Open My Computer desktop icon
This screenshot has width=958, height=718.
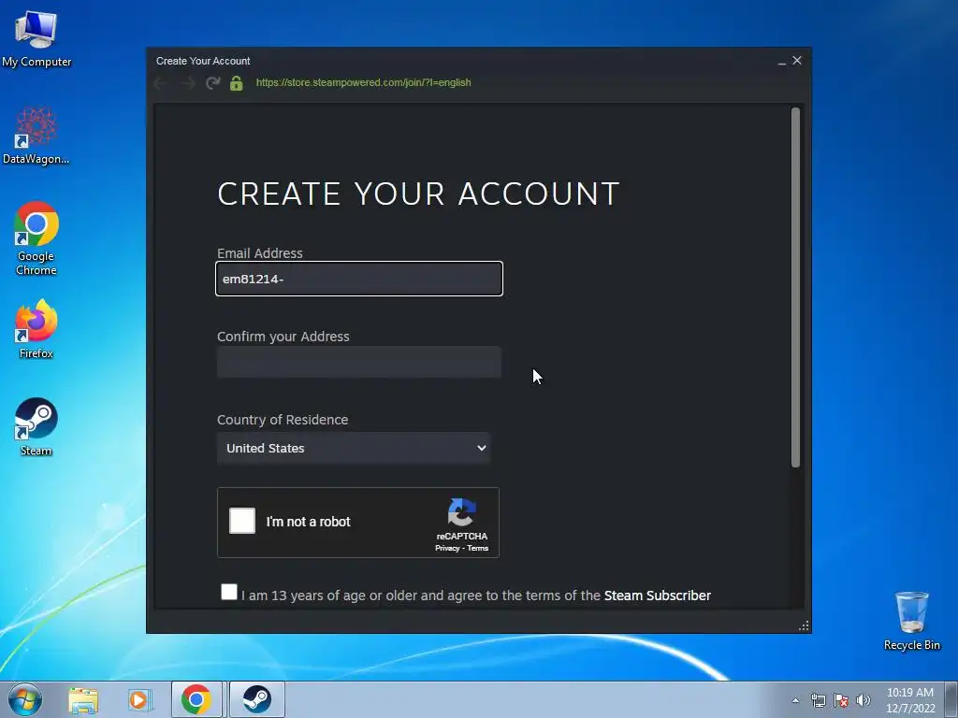36,37
